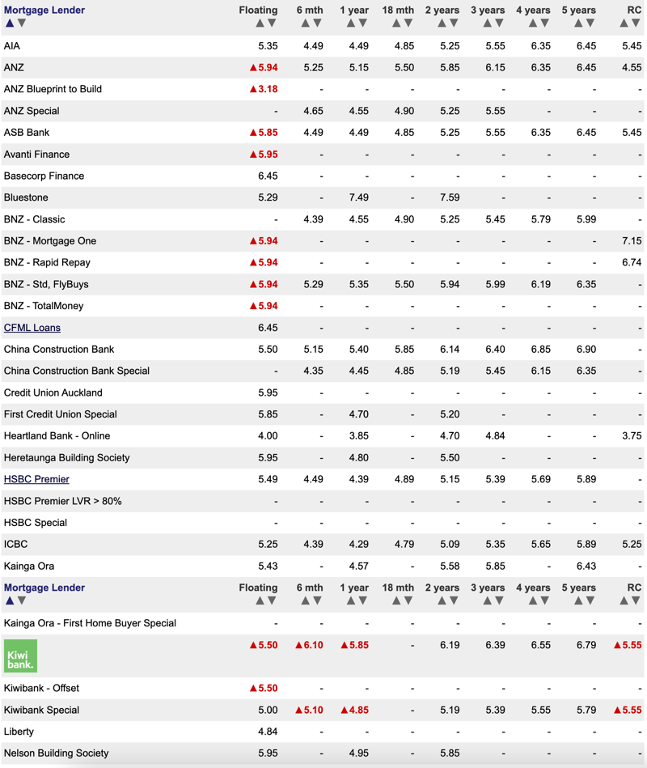
Task: Sort the 1 year column descending
Action: tap(362, 23)
